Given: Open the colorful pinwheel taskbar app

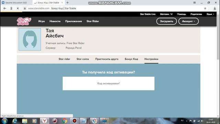Looking at the screenshot, I should coord(95,121).
